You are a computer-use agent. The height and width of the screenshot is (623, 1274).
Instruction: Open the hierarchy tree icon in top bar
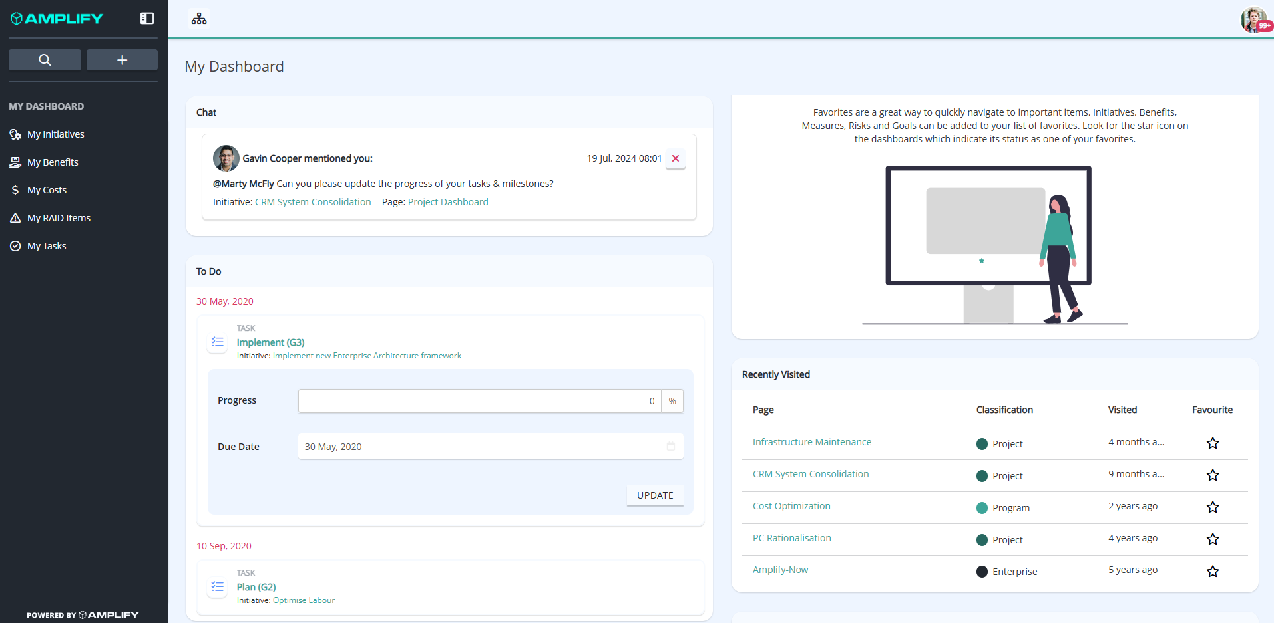pos(199,19)
